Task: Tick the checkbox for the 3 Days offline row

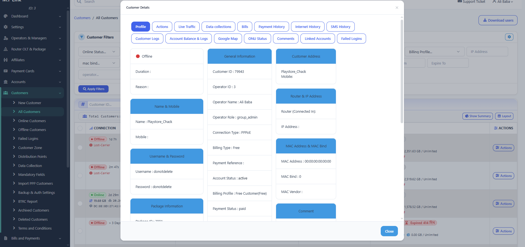Action: coord(80,231)
